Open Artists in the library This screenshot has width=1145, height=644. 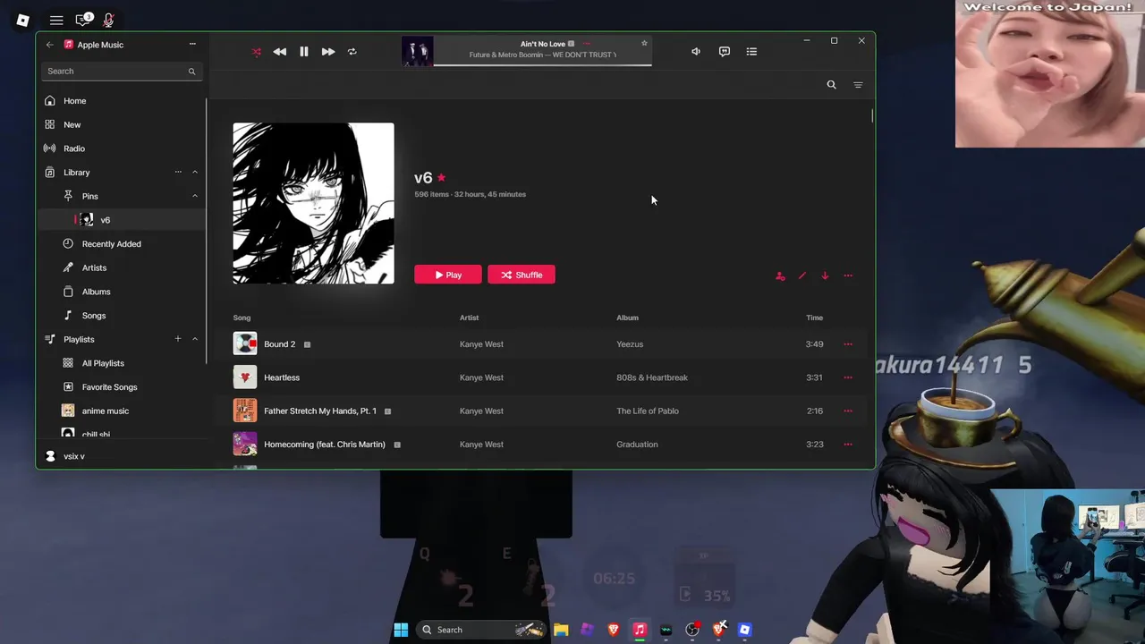tap(121, 267)
